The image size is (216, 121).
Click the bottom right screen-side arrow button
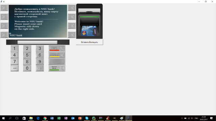coord(72,35)
